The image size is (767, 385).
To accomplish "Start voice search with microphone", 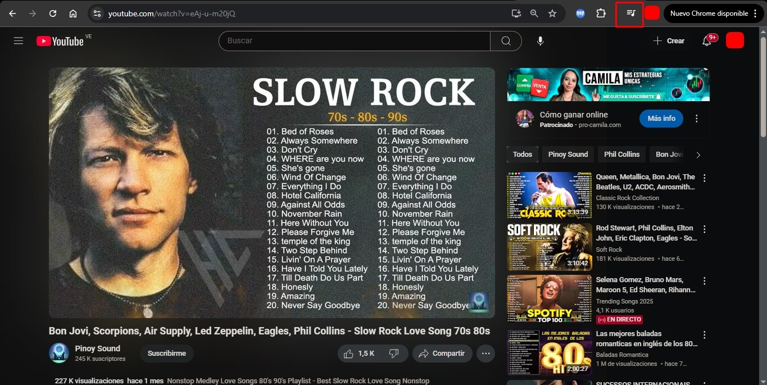I will pos(540,40).
